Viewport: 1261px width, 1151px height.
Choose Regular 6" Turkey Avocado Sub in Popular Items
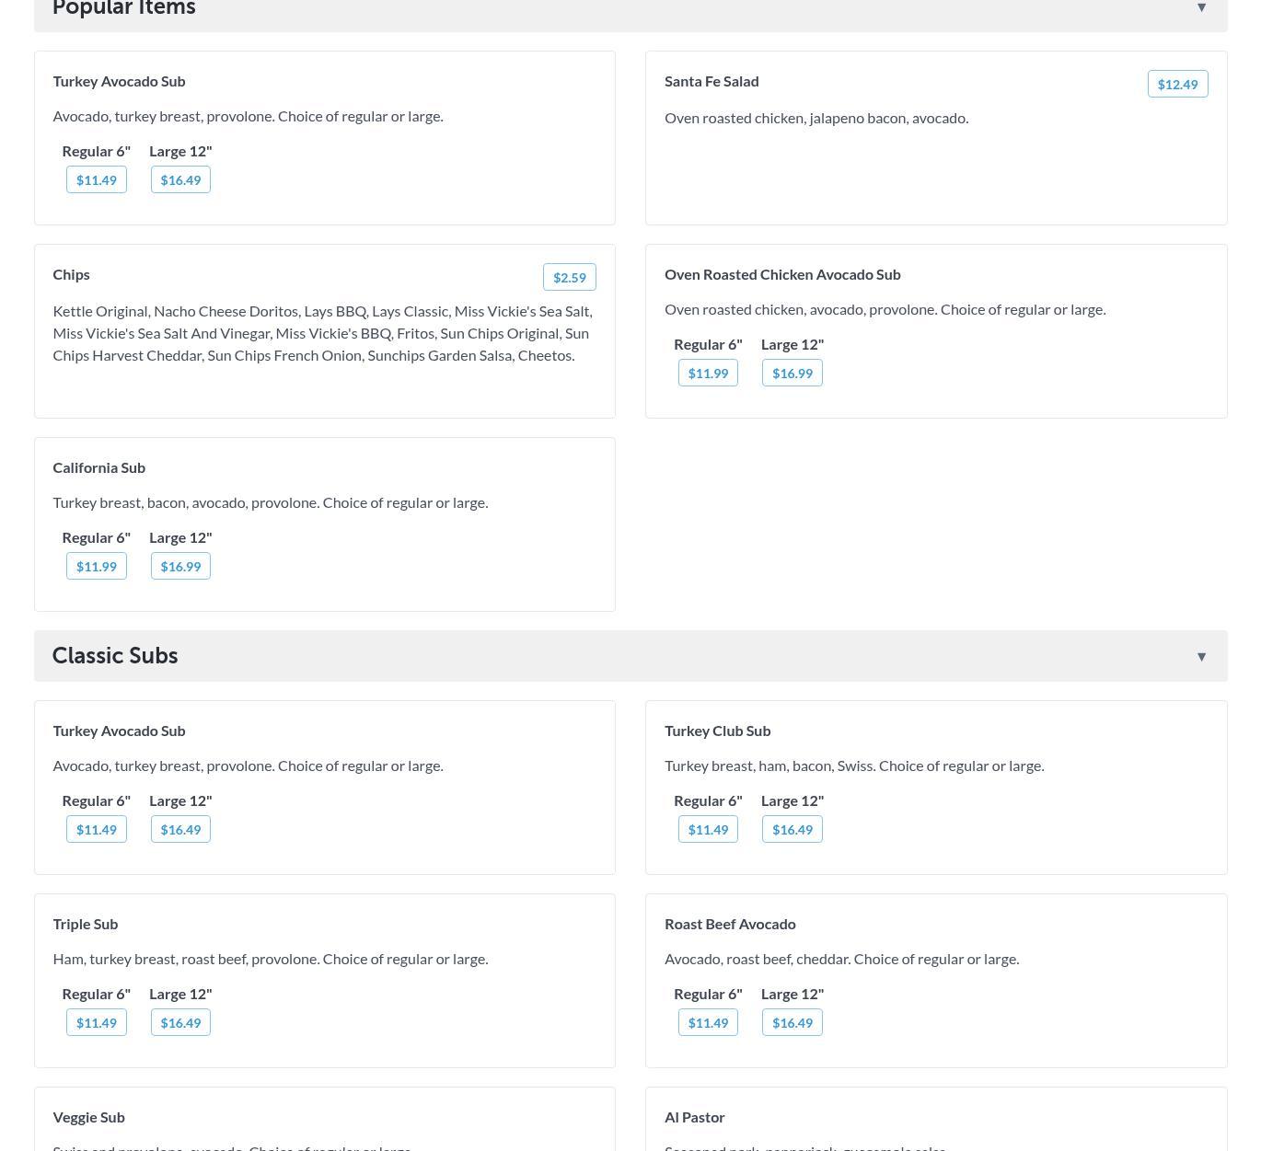97,179
